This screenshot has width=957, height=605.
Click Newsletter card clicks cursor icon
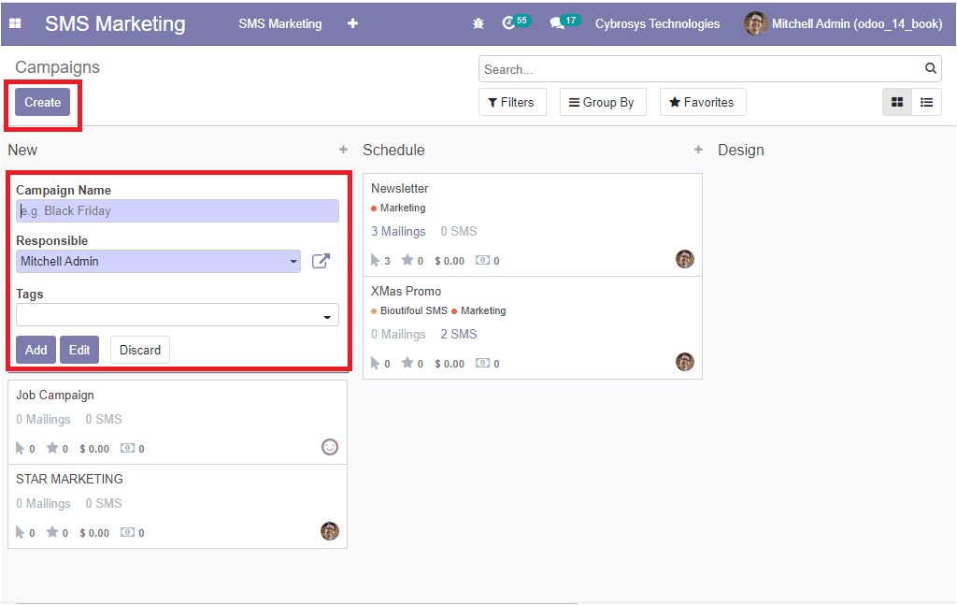375,261
